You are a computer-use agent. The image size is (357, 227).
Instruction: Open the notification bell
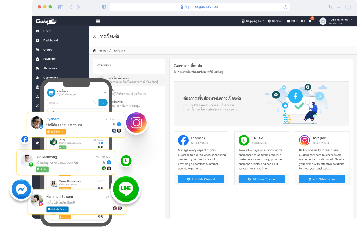[310, 21]
